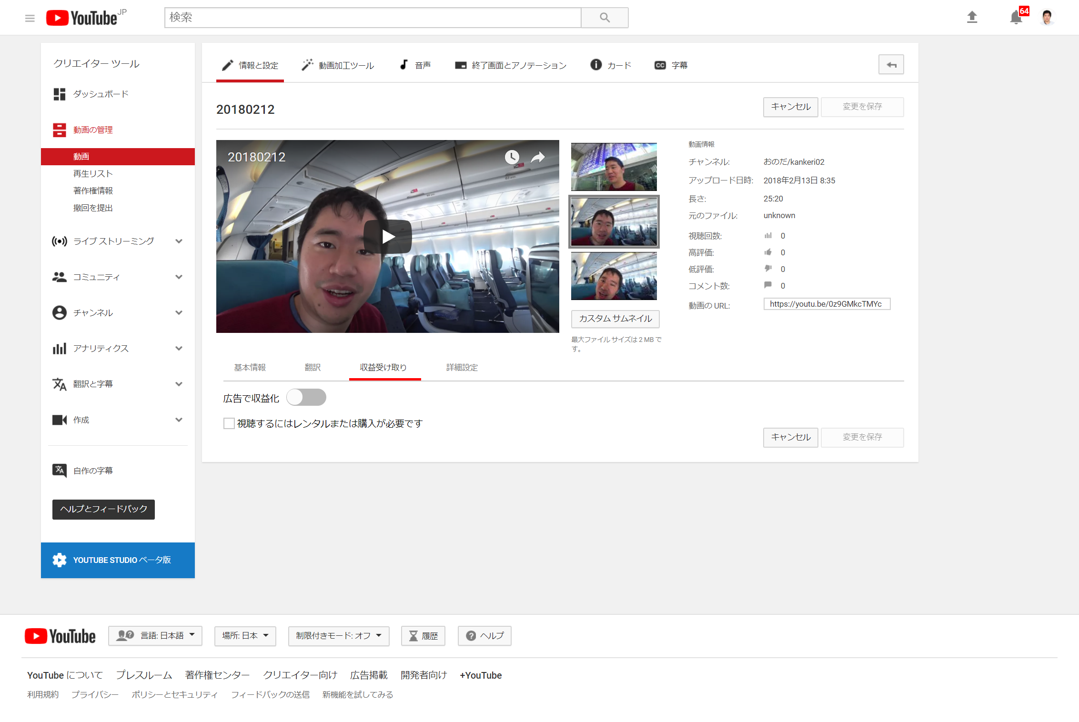
Task: Expand the Analytics section chevron
Action: click(179, 348)
